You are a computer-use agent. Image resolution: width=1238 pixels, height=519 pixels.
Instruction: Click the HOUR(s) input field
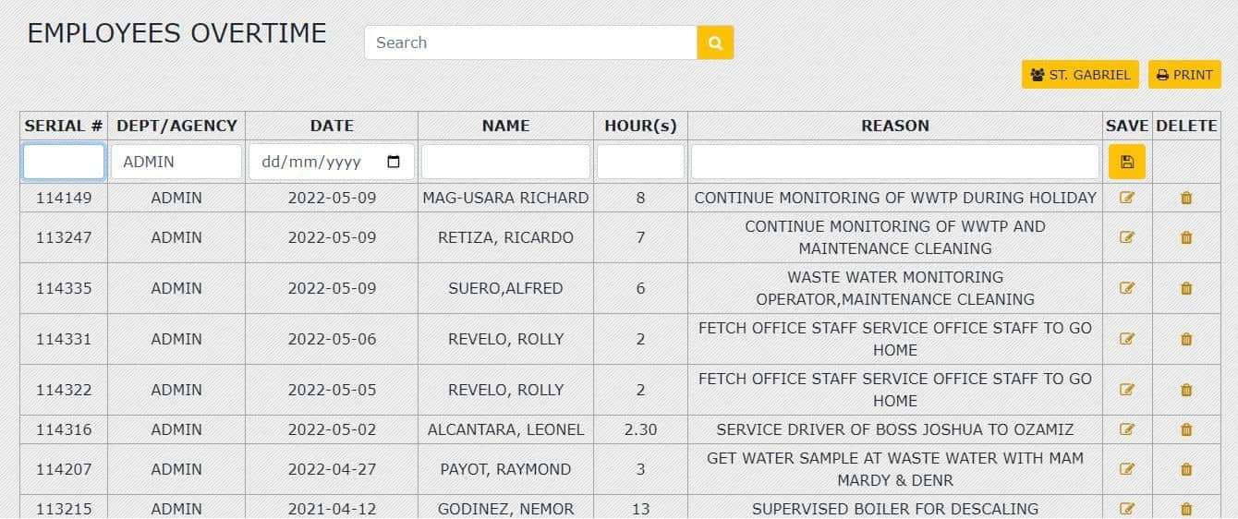point(640,162)
